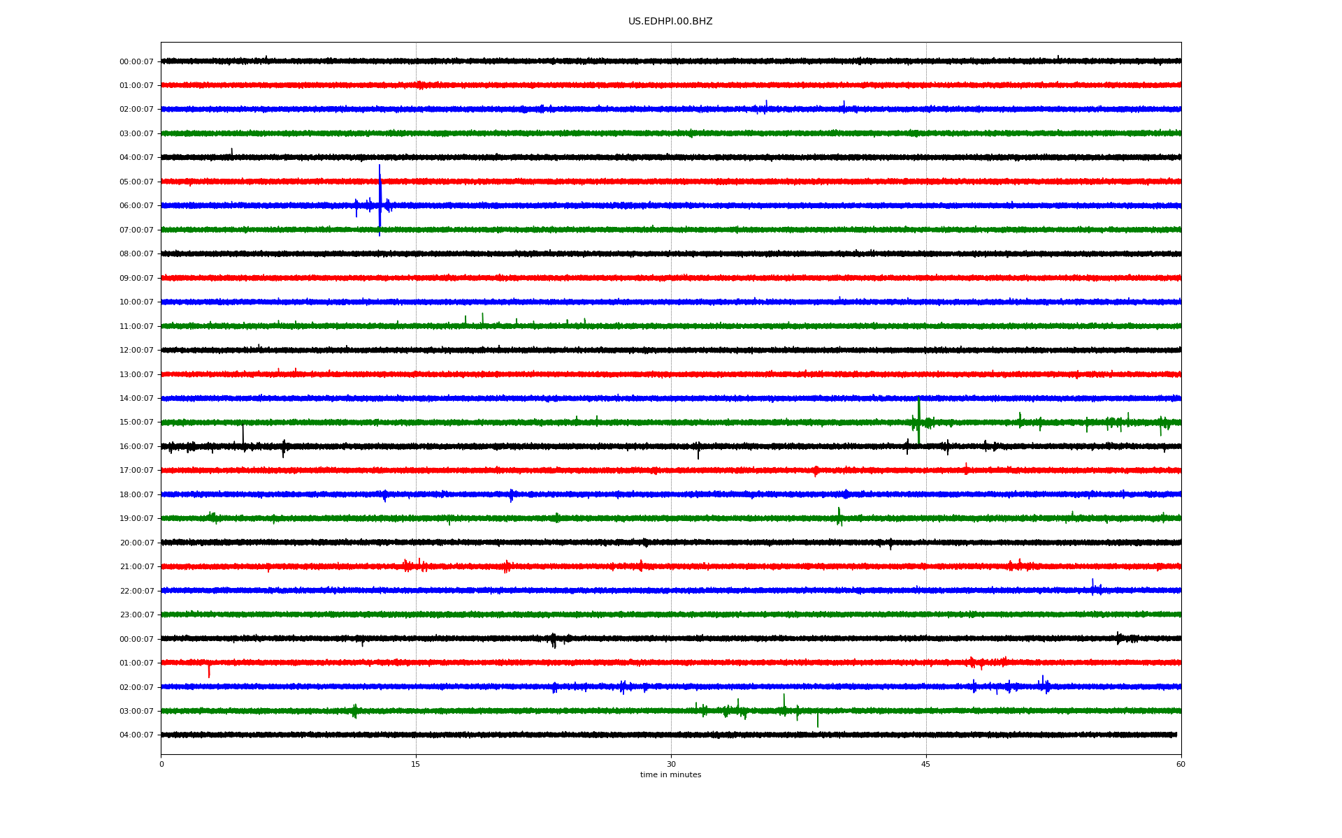The width and height of the screenshot is (1342, 838).
Task: Click the x-axis tick label 45
Action: point(925,764)
